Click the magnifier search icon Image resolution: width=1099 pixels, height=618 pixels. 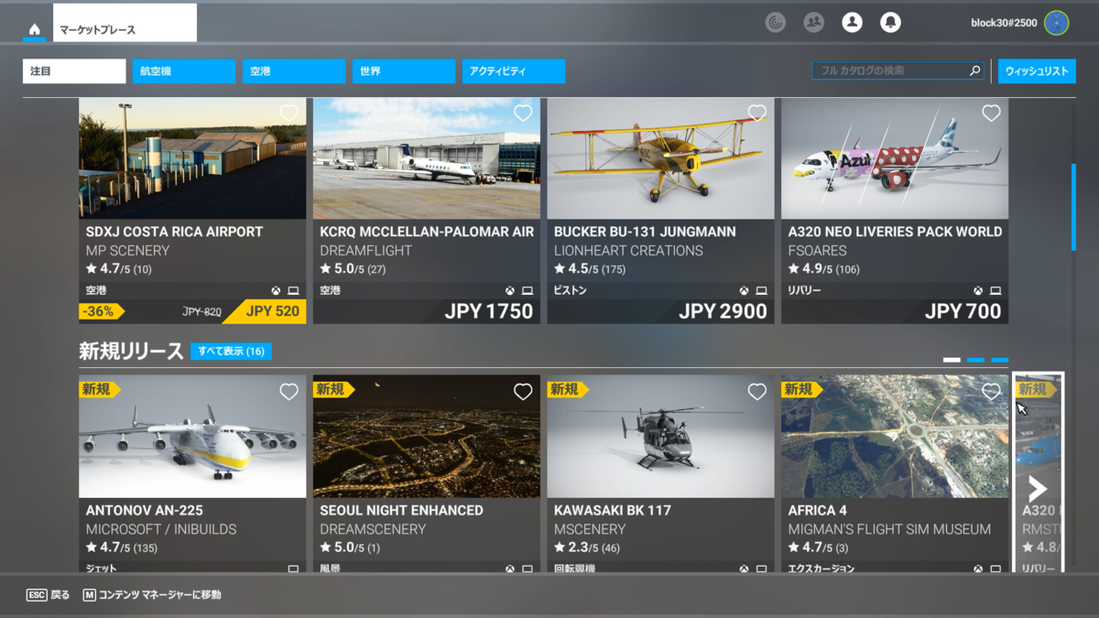click(x=975, y=70)
